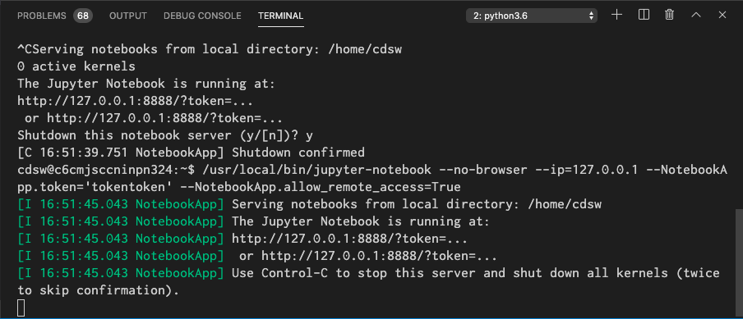Click the /usr/local/bin/jupyter-notebook path
Screen dimensions: 743x319
(x=317, y=169)
